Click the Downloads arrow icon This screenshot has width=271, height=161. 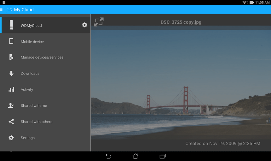11,73
